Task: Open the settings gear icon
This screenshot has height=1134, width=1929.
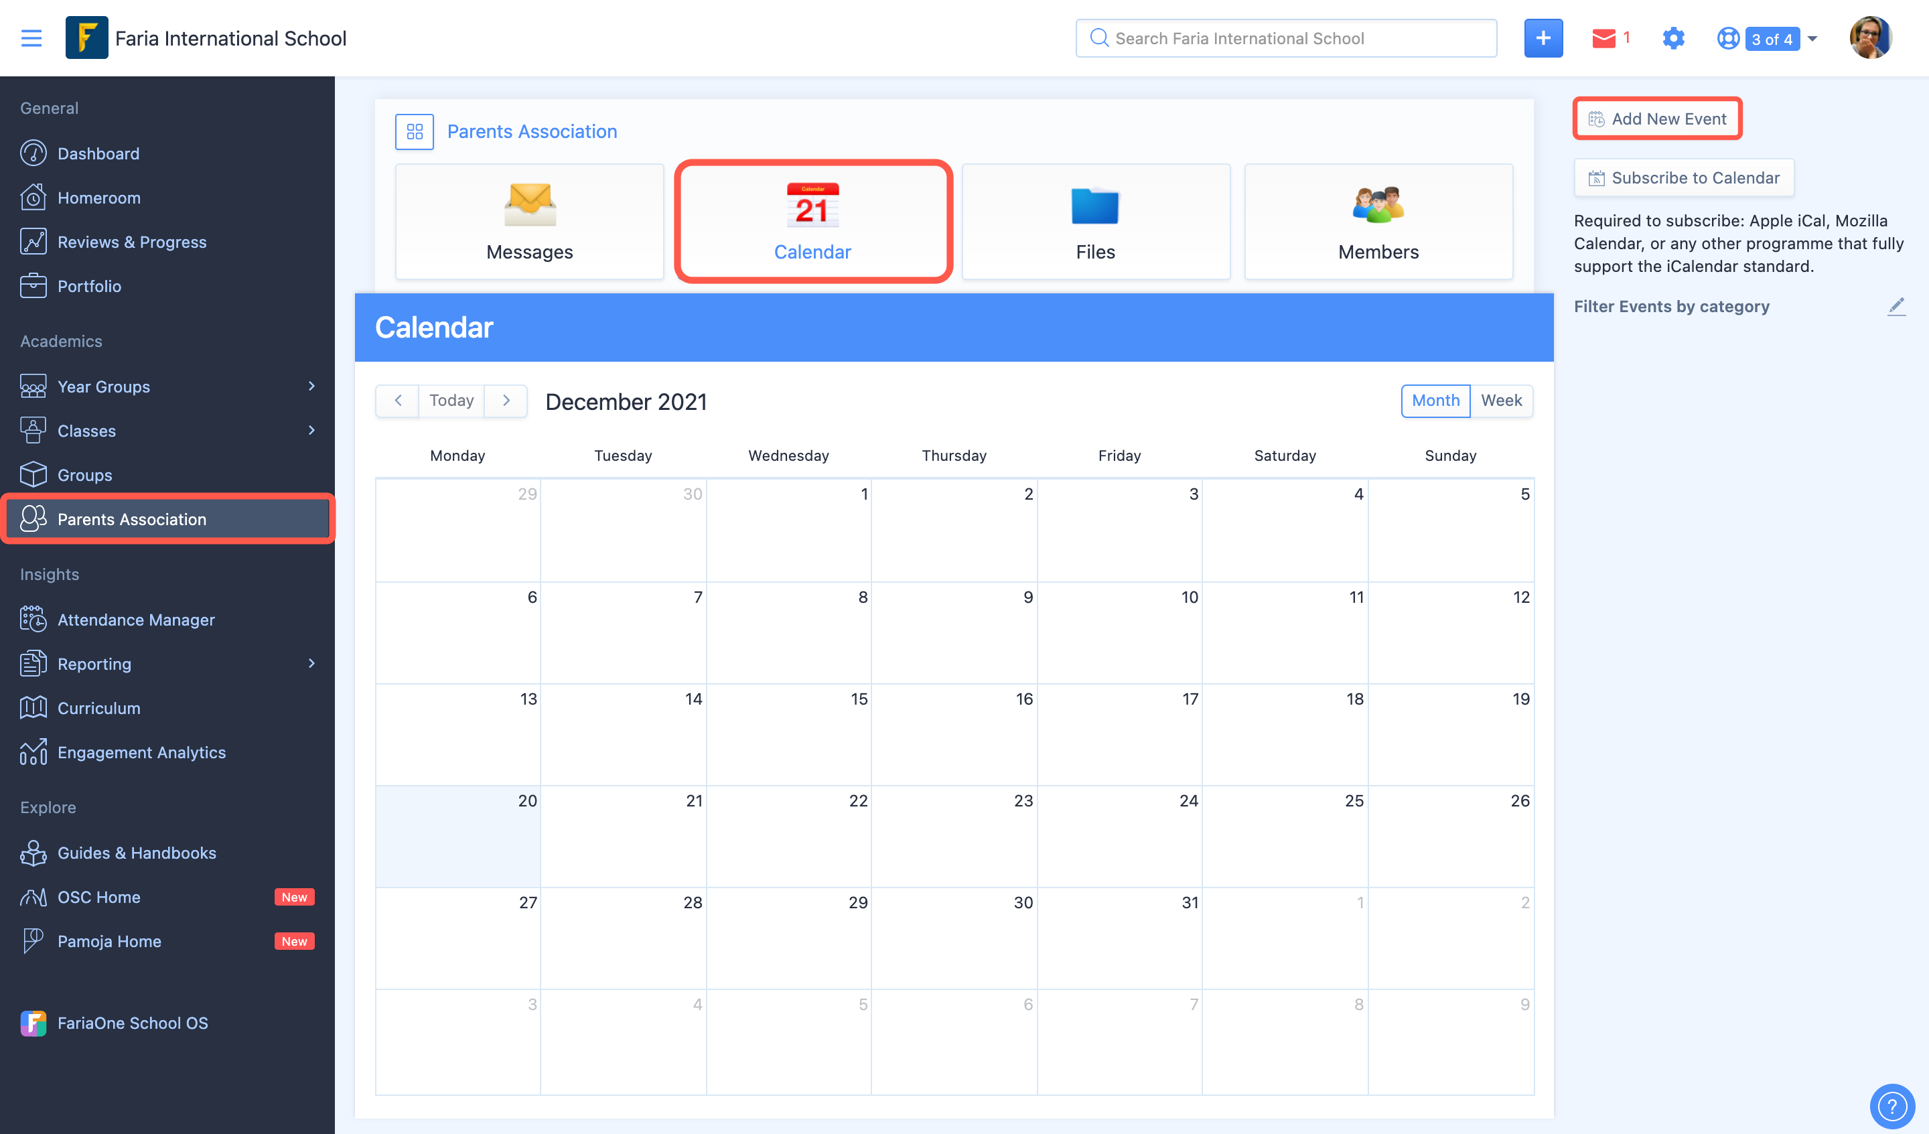Action: pos(1673,38)
